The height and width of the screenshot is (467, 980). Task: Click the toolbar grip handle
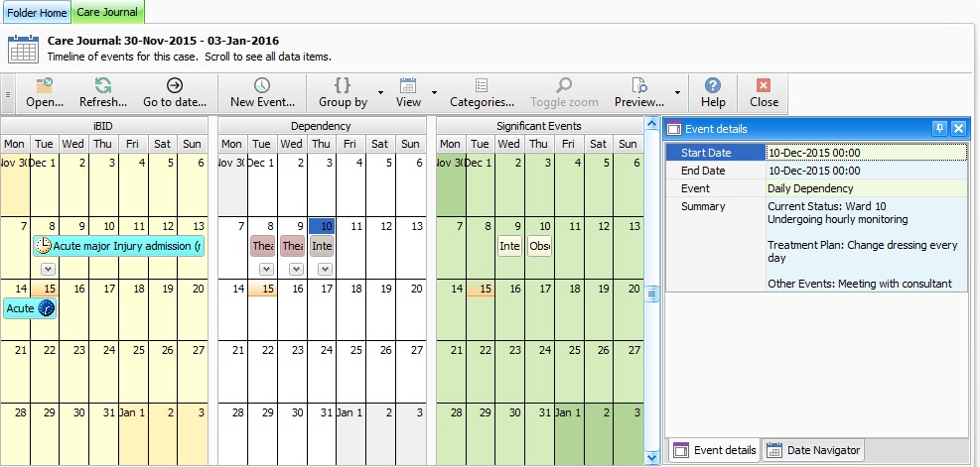(x=8, y=94)
